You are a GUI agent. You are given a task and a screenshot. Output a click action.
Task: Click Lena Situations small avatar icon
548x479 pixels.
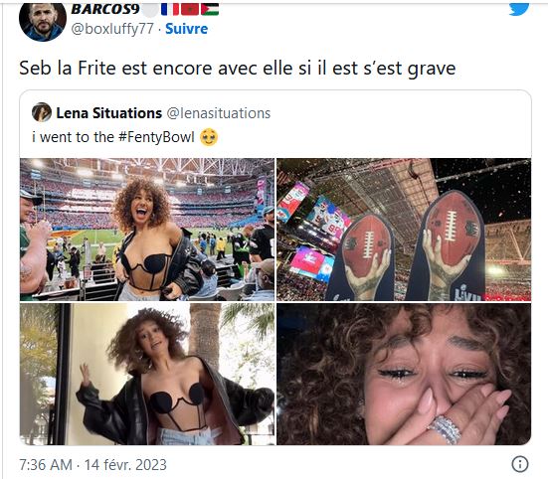coord(42,112)
